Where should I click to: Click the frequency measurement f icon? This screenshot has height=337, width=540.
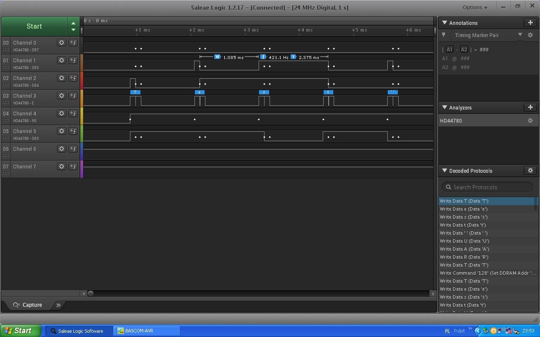[264, 57]
